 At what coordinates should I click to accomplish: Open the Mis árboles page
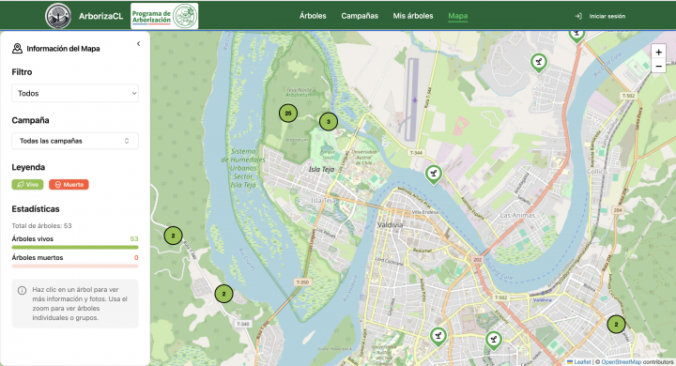(413, 16)
